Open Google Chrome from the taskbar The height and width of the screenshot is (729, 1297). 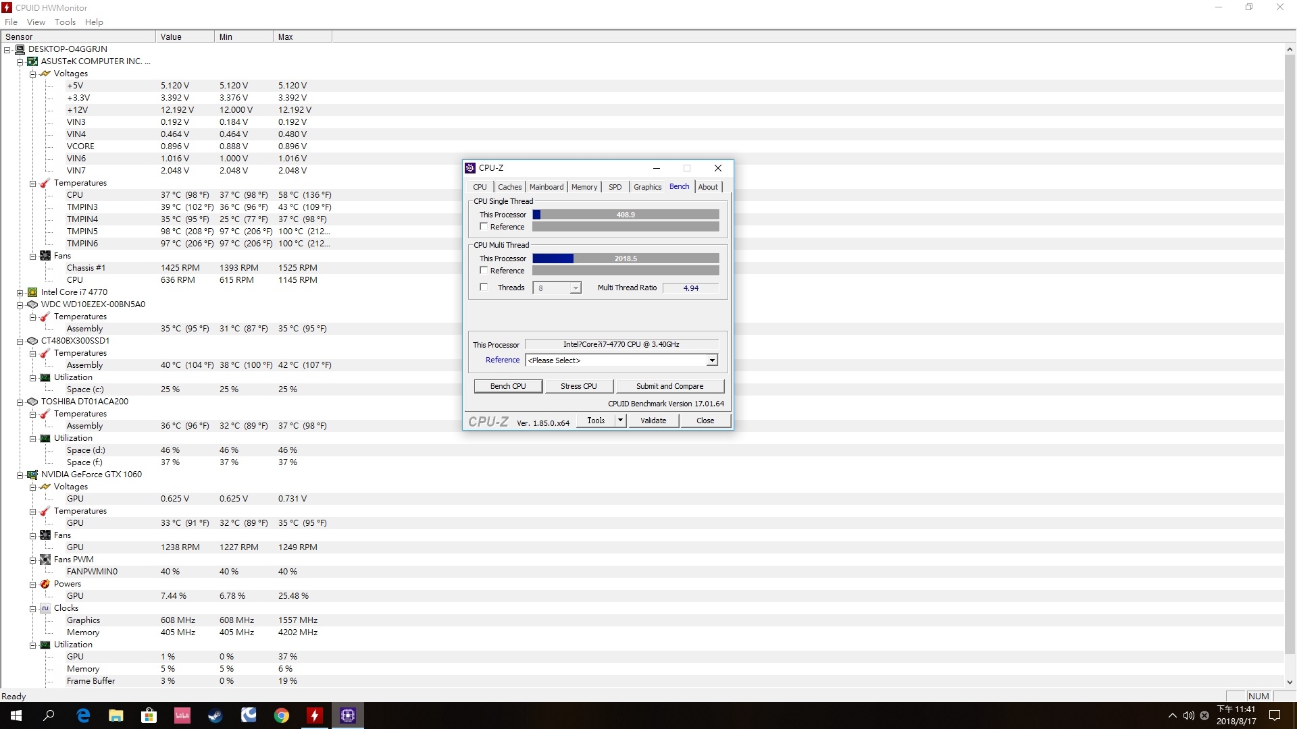point(282,715)
